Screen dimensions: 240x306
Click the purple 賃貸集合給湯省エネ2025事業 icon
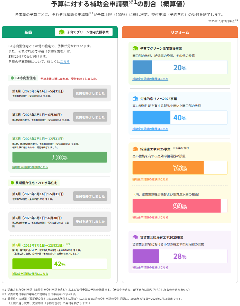[x=135, y=237]
